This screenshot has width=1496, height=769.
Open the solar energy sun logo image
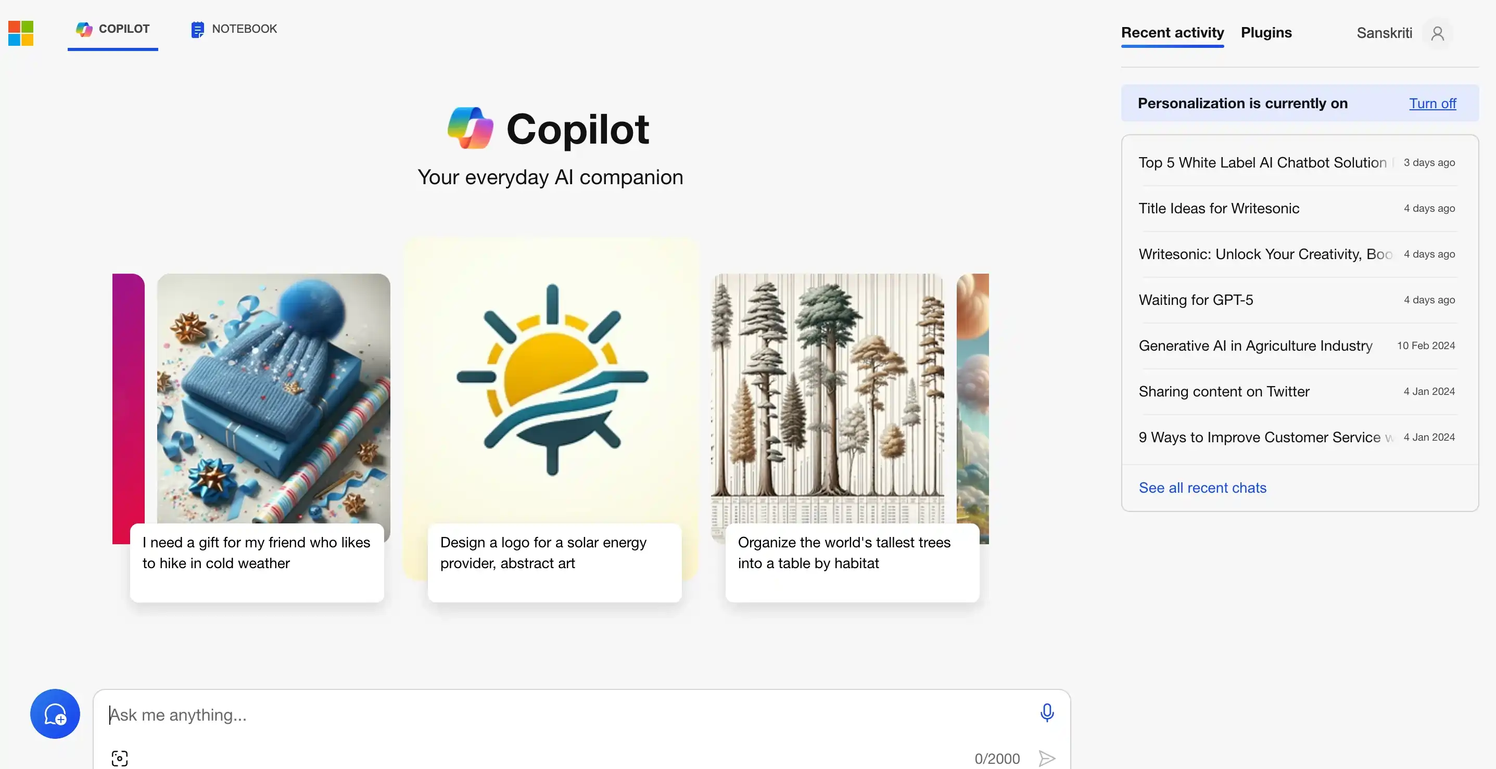point(552,380)
